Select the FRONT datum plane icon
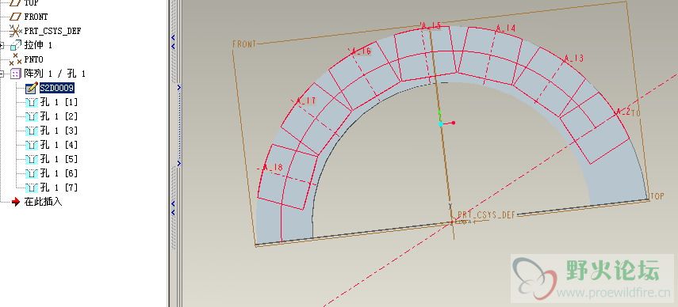 click(16, 17)
